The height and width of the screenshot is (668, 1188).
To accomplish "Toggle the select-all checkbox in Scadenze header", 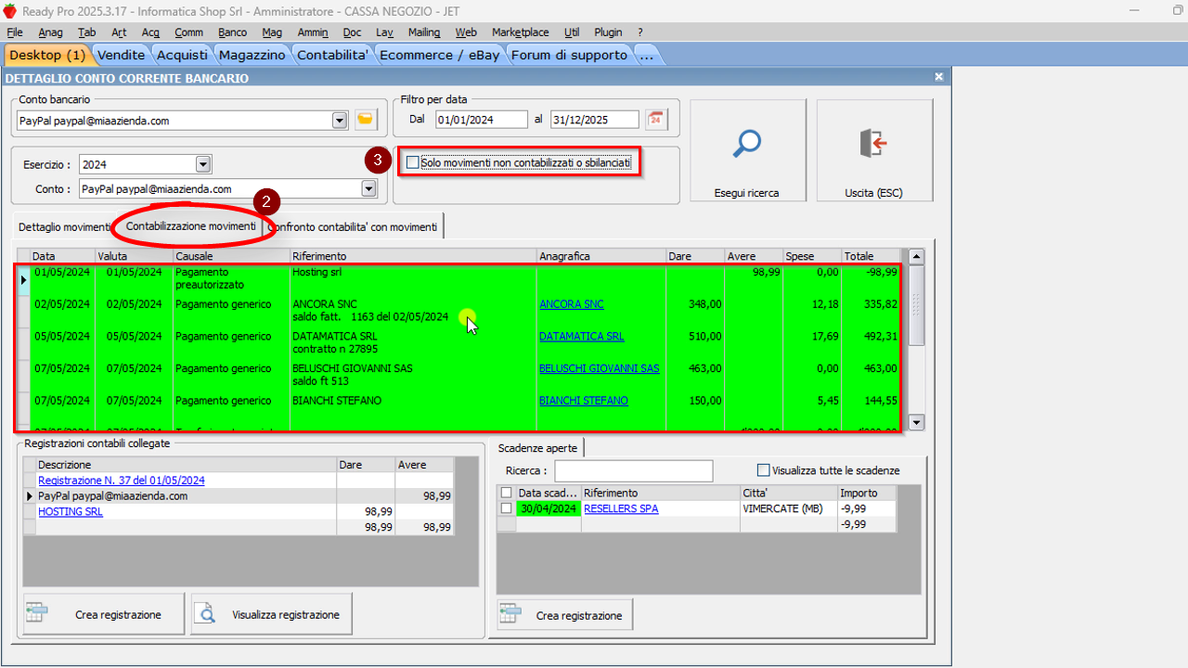I will pos(506,493).
